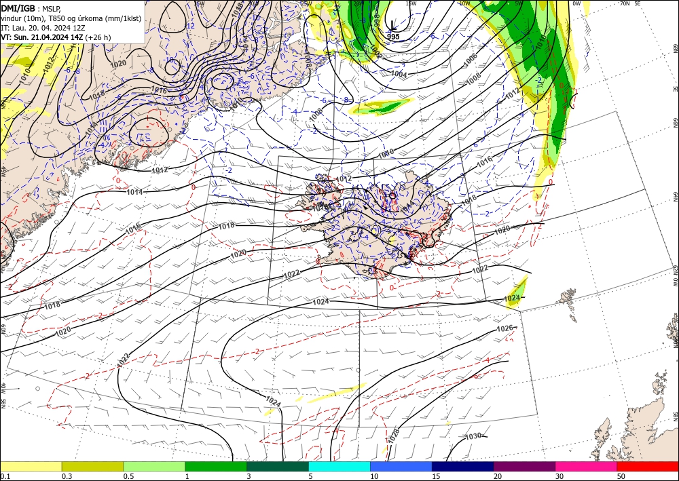Click the 1024 label beside the Faroe yellow patch
The height and width of the screenshot is (481, 679).
(x=512, y=298)
